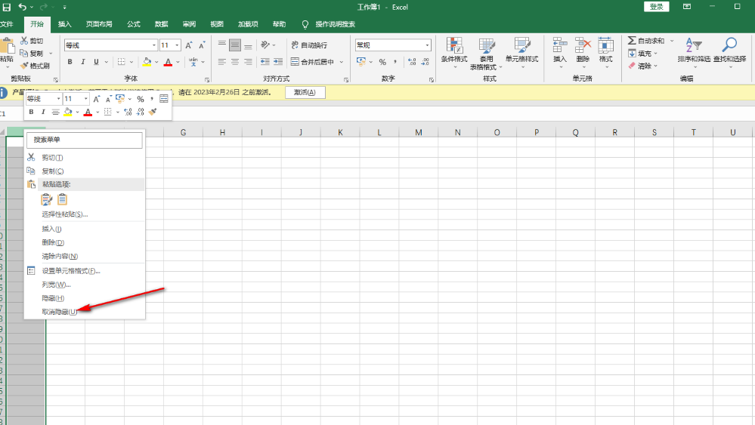755x425 pixels.
Task: Toggle bold in the ribbon font group
Action: click(70, 62)
